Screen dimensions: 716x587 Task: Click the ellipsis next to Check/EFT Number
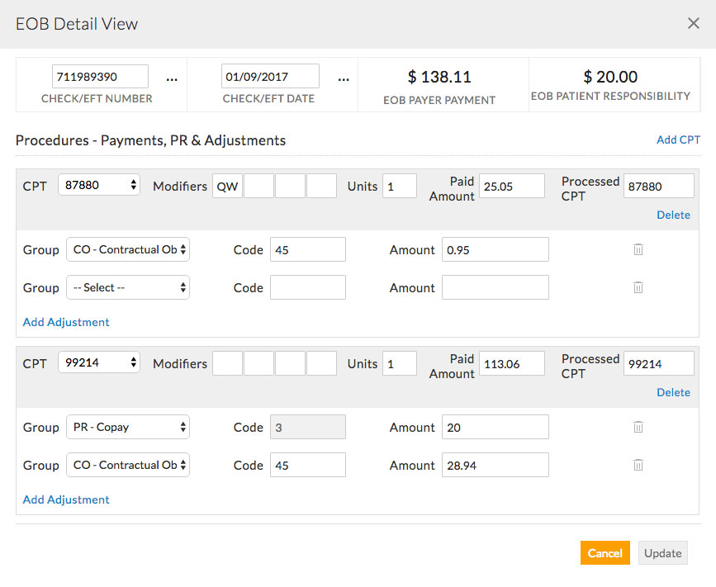[172, 78]
